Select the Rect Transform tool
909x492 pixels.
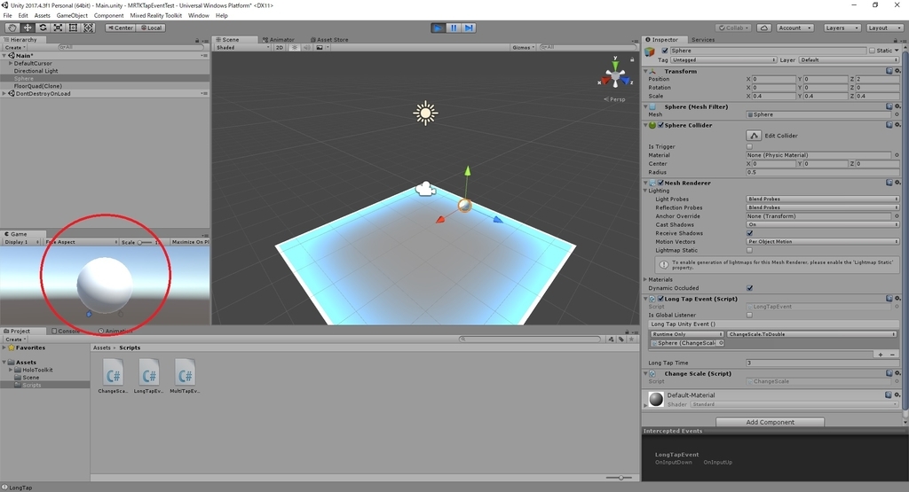[73, 27]
